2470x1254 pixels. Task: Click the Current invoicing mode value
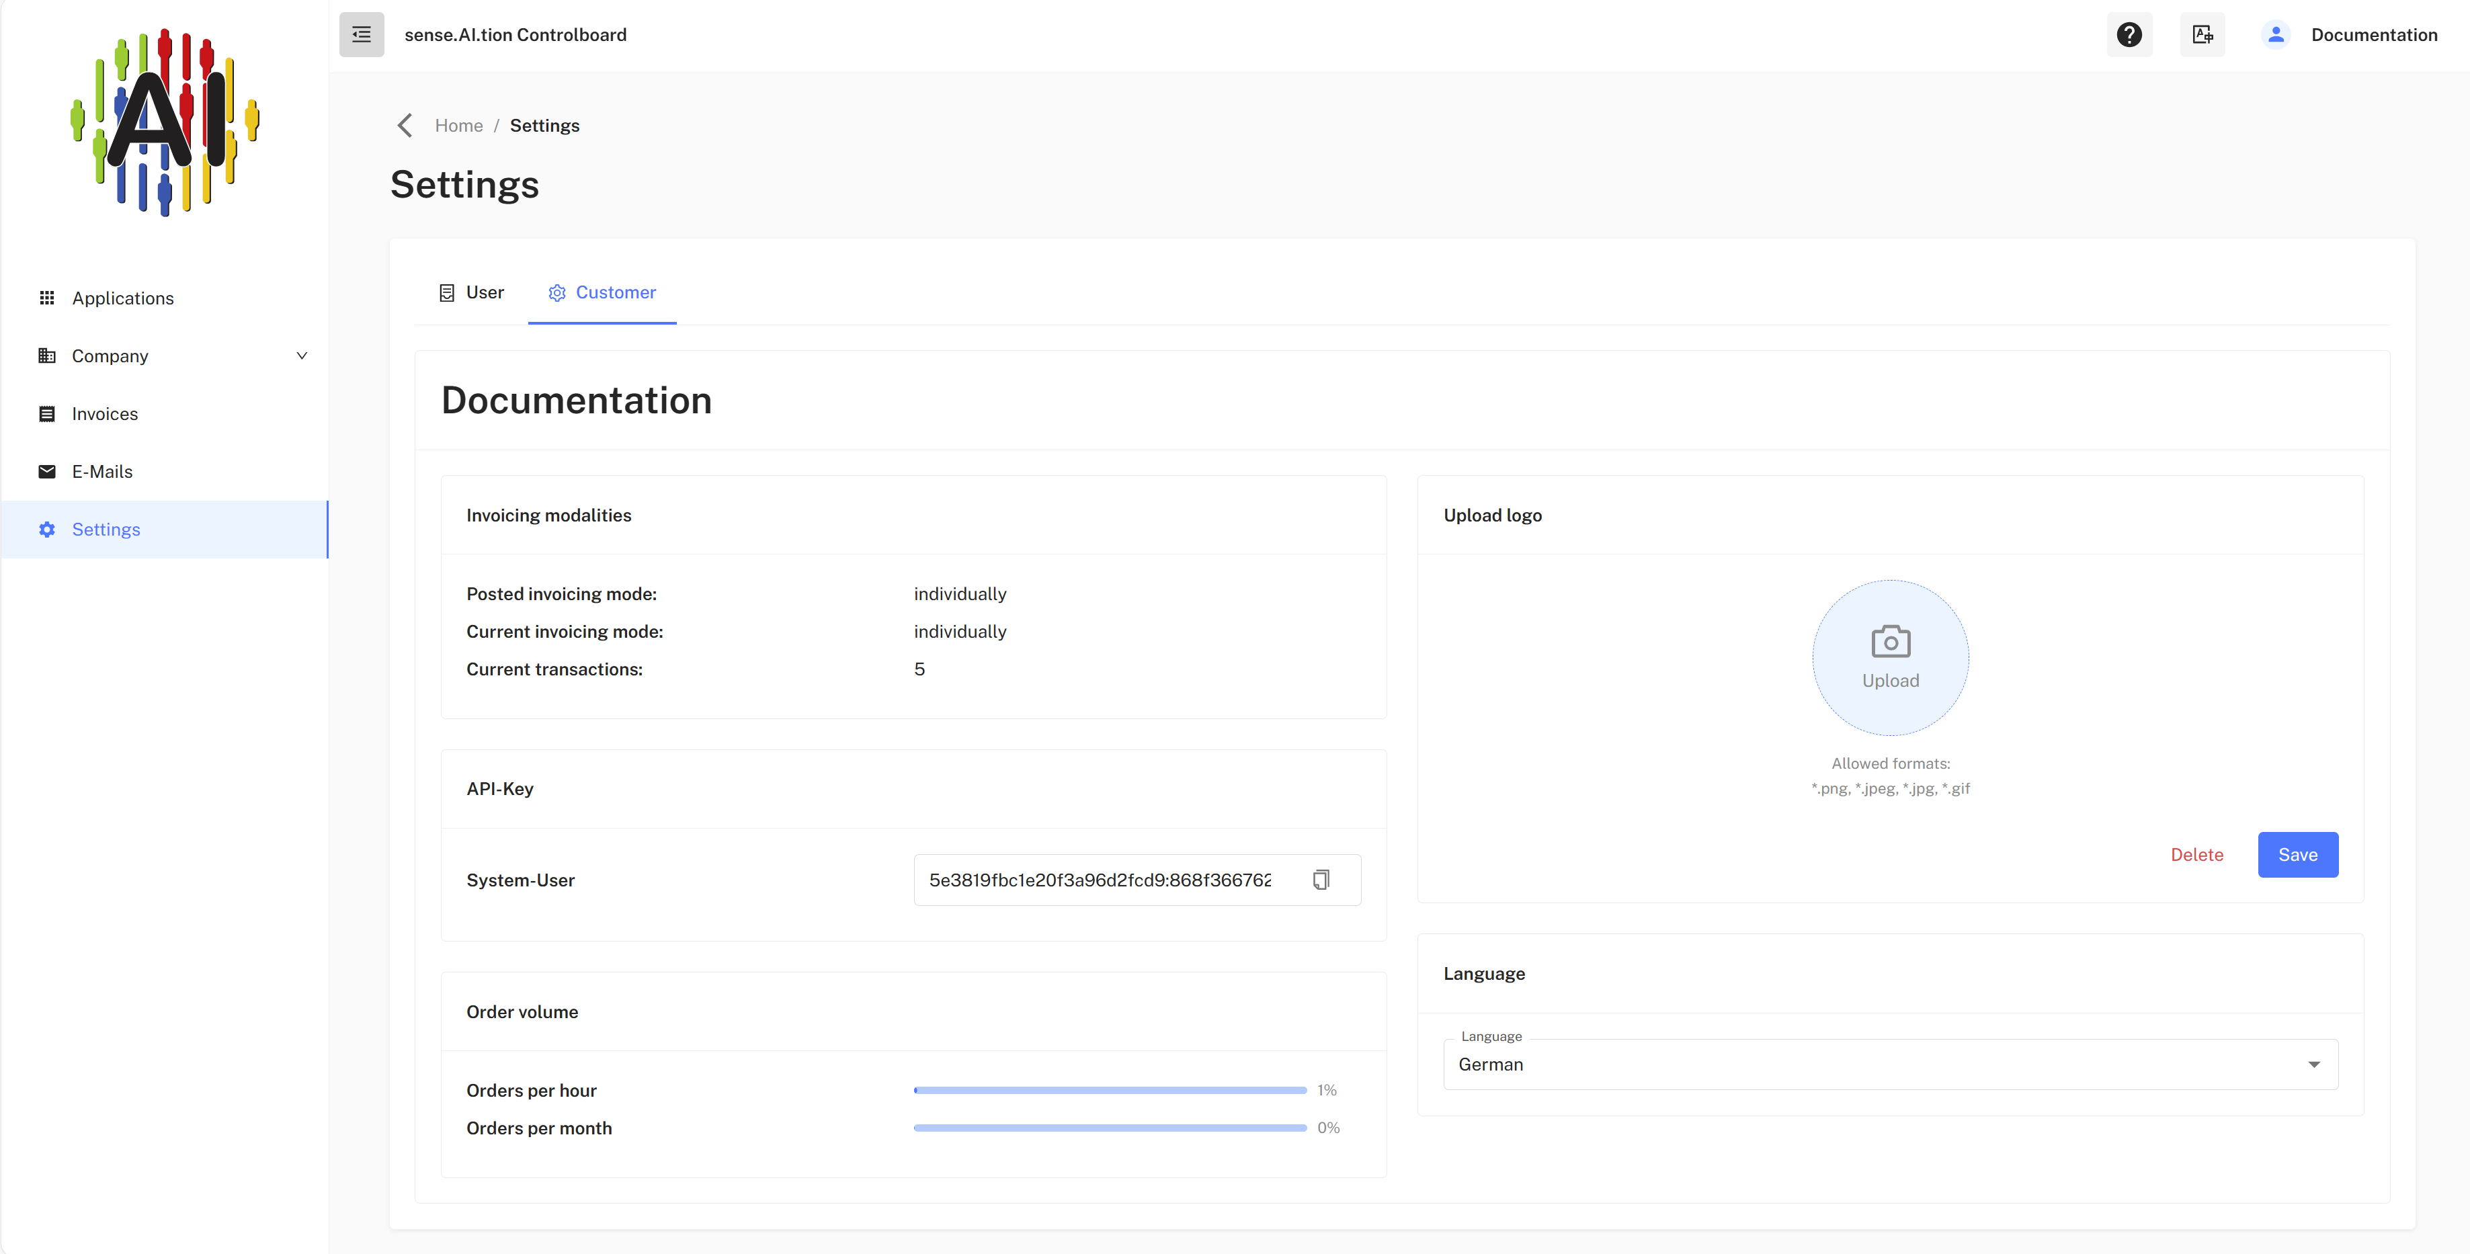point(960,631)
